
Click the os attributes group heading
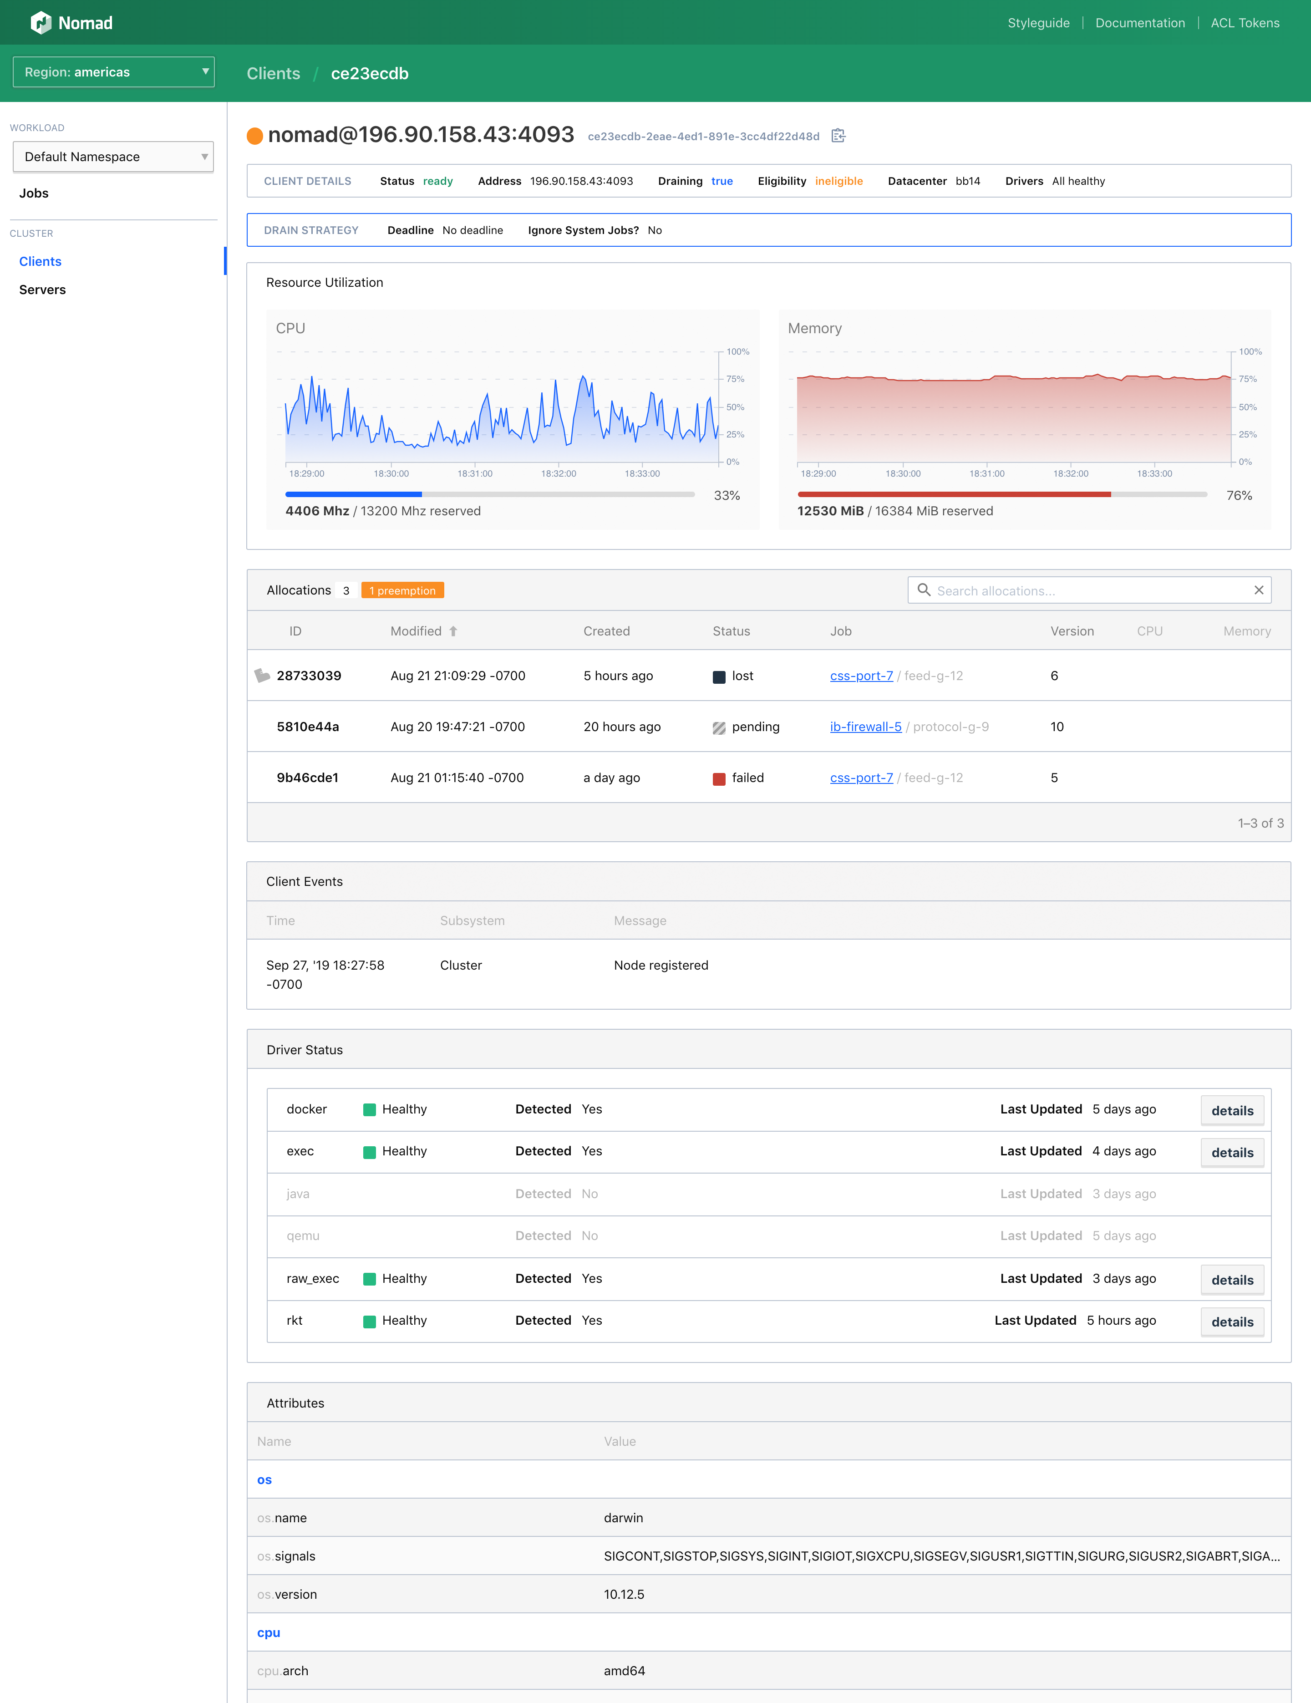[264, 1479]
